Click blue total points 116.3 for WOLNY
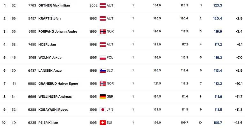 tap(218, 58)
